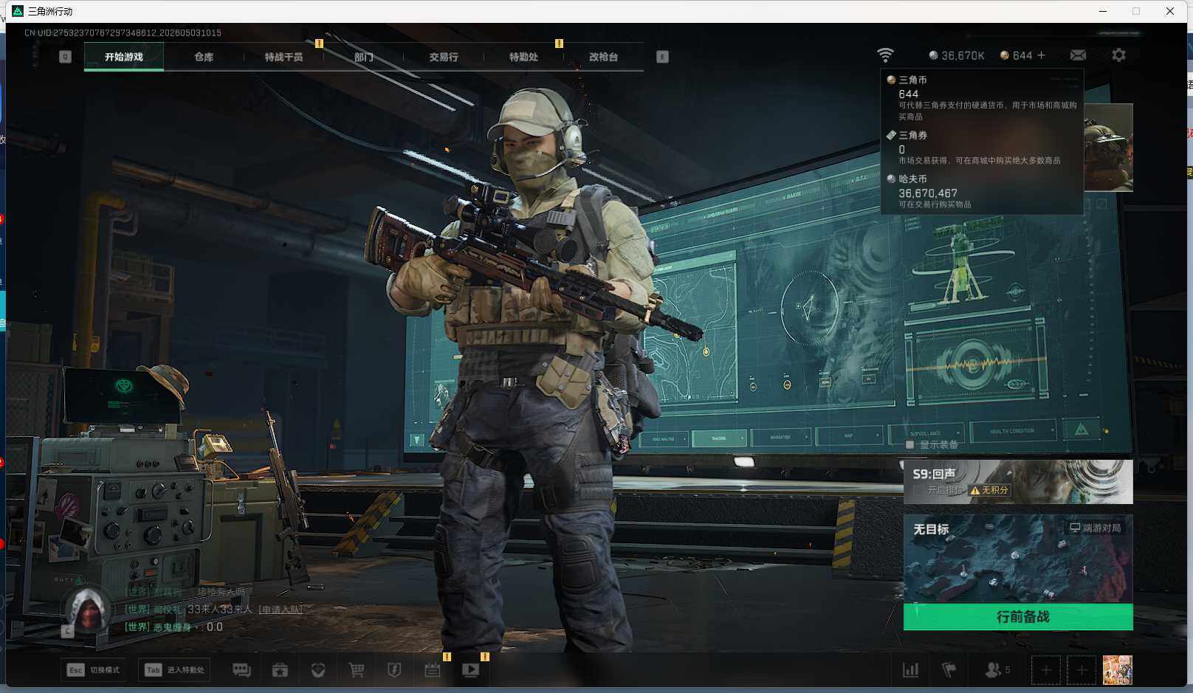Click the 三角洲行动 app logo in title bar

point(18,11)
